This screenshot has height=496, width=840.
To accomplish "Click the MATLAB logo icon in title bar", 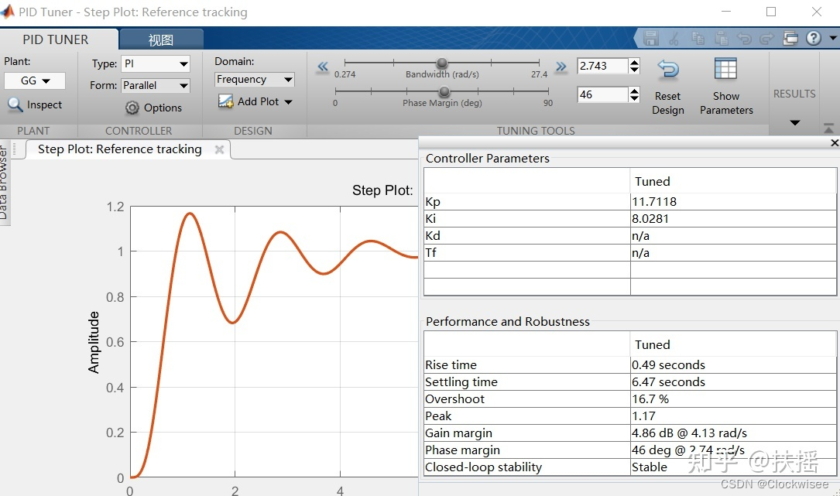I will 8,12.
